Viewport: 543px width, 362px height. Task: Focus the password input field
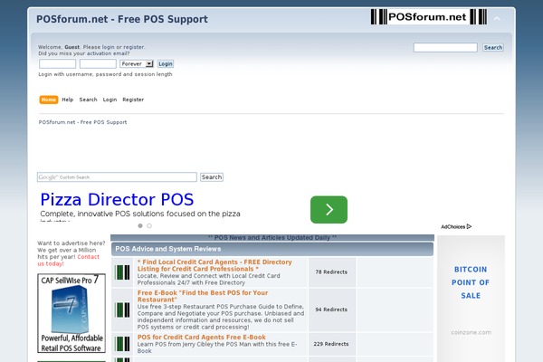tap(98, 63)
